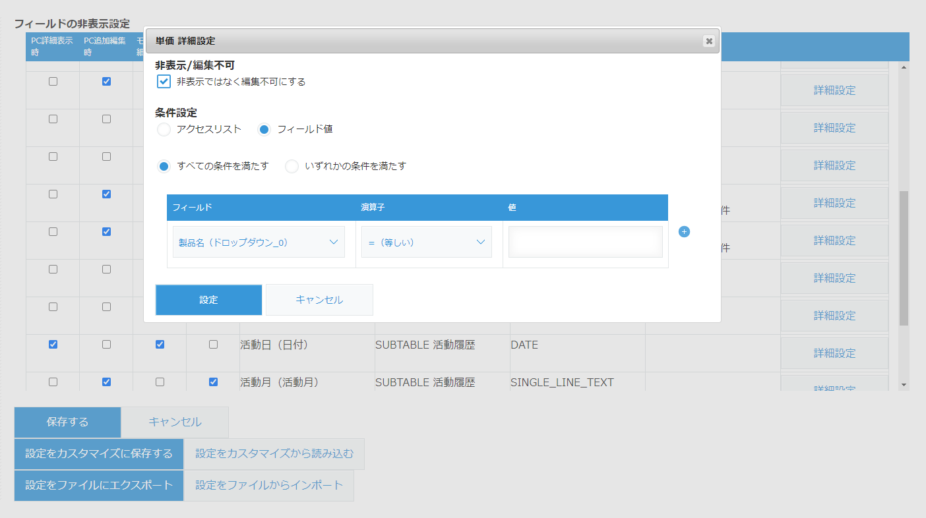Click 設定をファイルからインポート button
The width and height of the screenshot is (926, 518).
[269, 486]
